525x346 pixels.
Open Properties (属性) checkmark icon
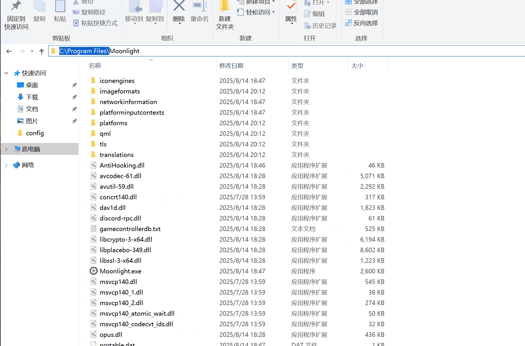pos(291,7)
